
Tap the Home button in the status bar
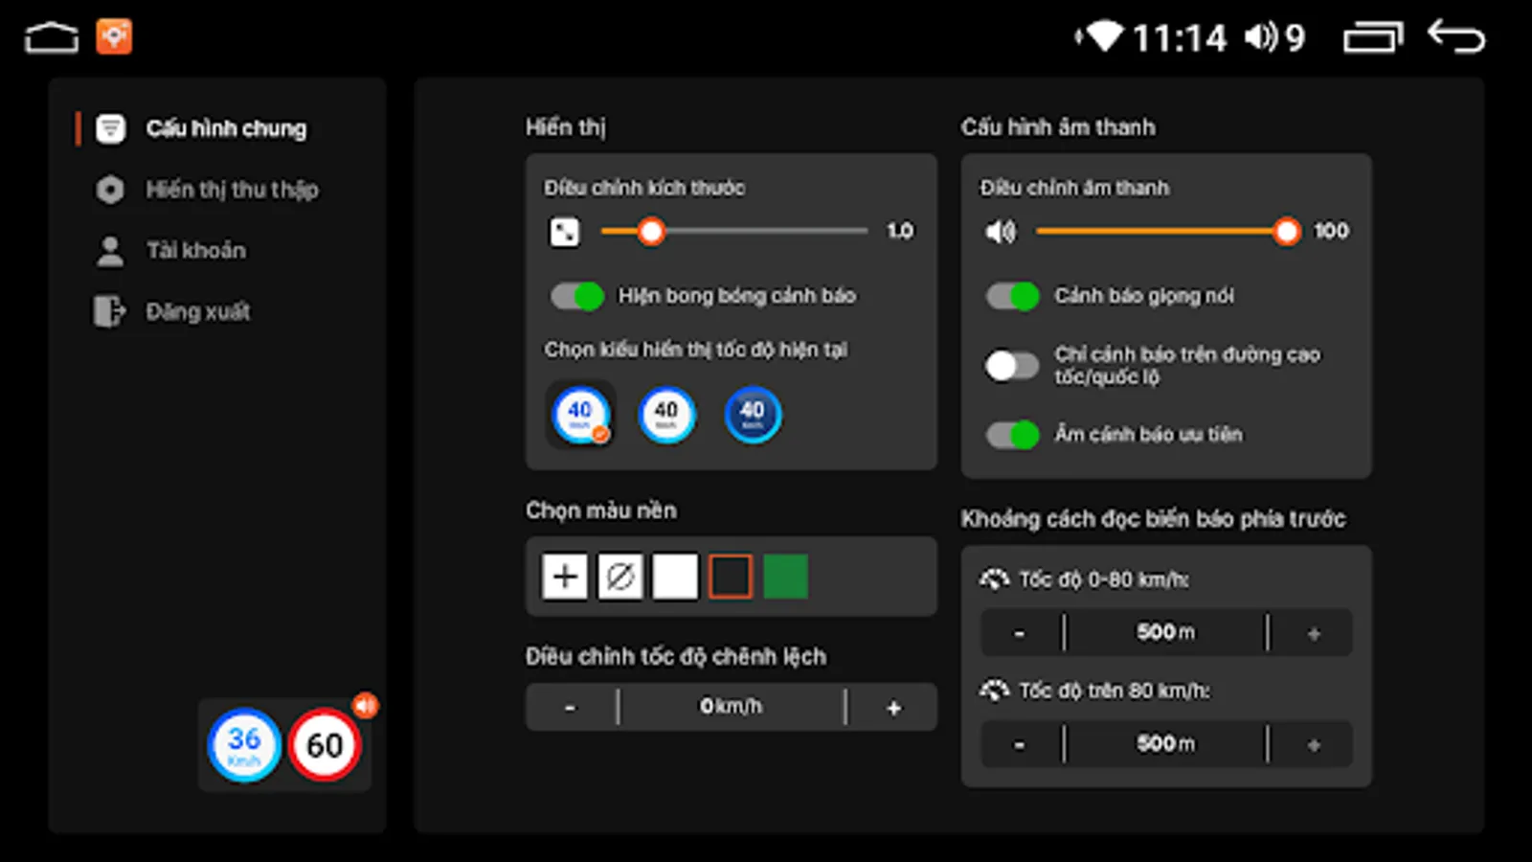51,38
